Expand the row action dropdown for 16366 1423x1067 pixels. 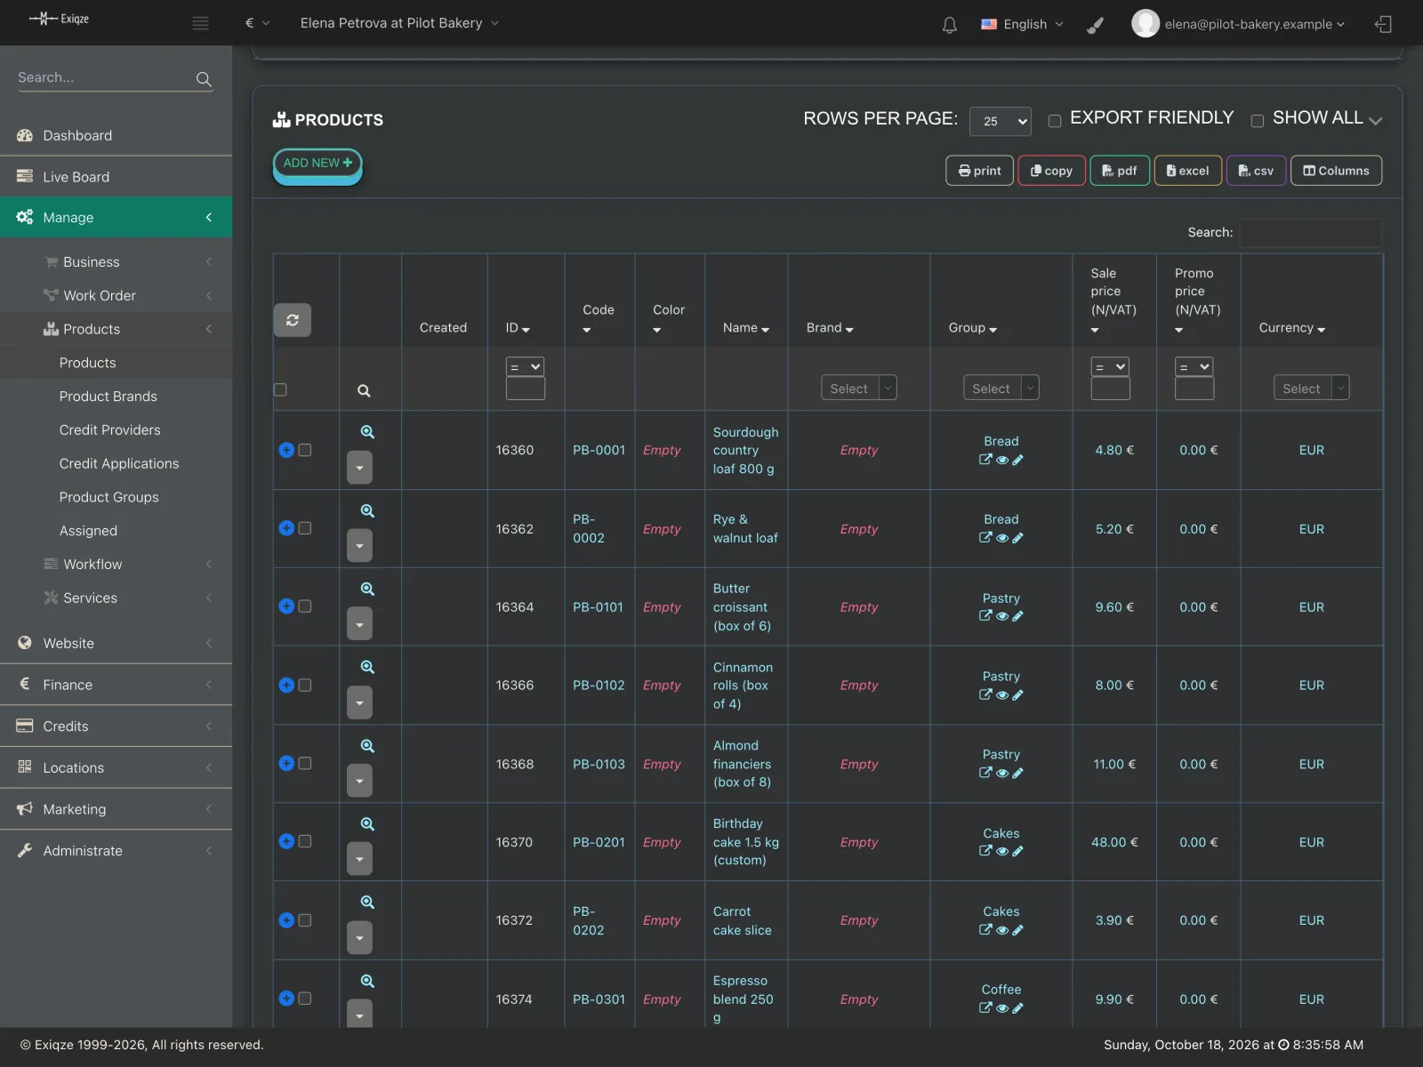(x=359, y=702)
